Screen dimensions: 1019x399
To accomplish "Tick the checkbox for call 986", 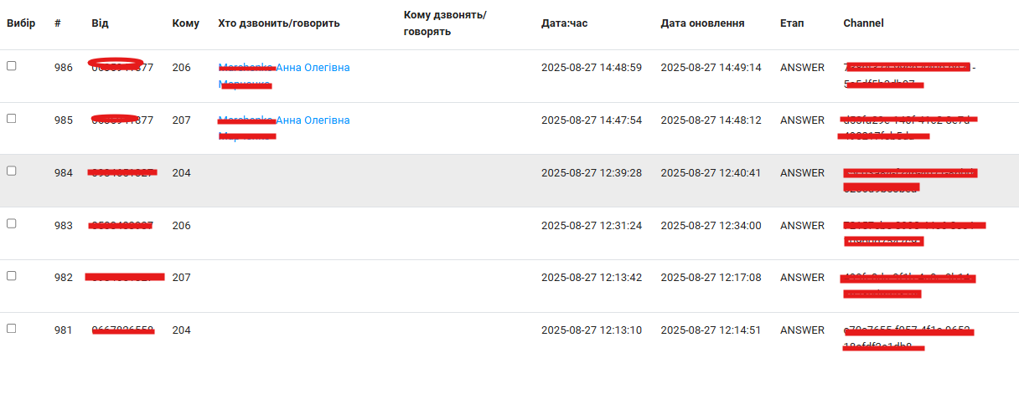I will [x=12, y=66].
